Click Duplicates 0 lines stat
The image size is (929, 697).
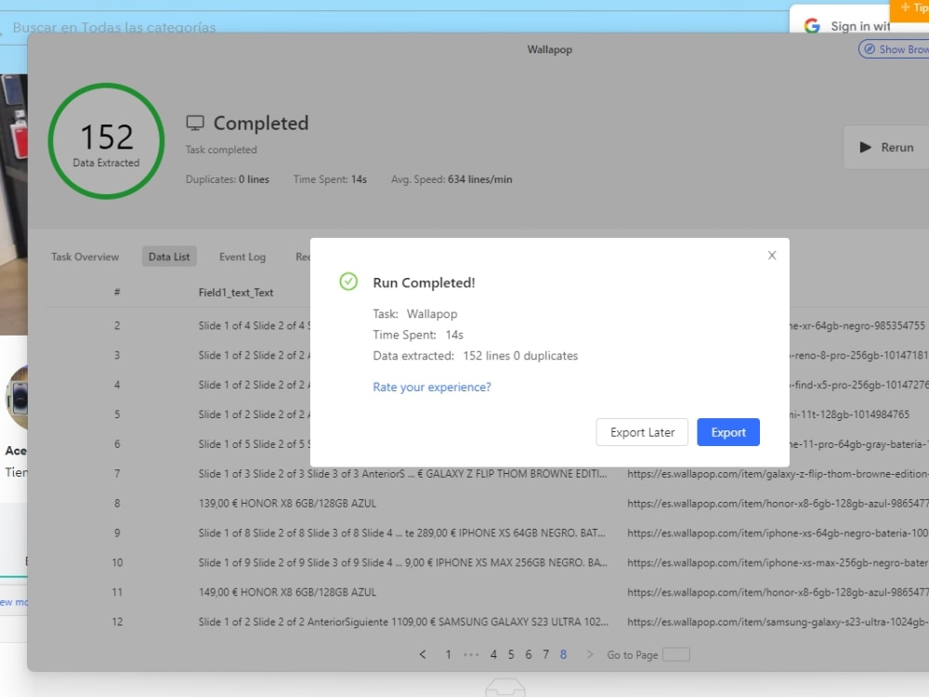click(x=228, y=179)
